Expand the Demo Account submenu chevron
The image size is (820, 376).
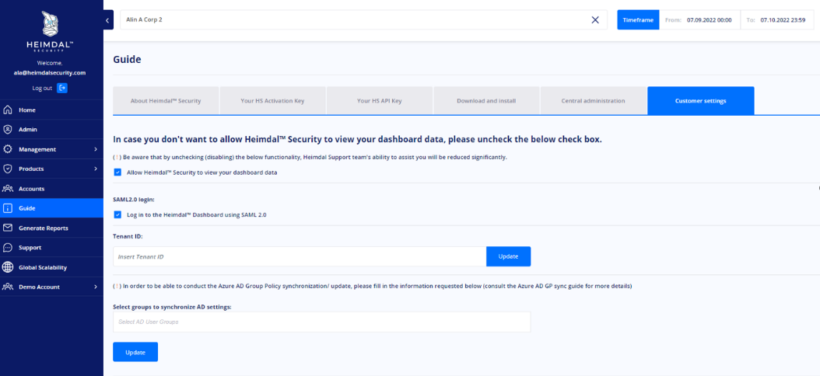[x=96, y=287]
